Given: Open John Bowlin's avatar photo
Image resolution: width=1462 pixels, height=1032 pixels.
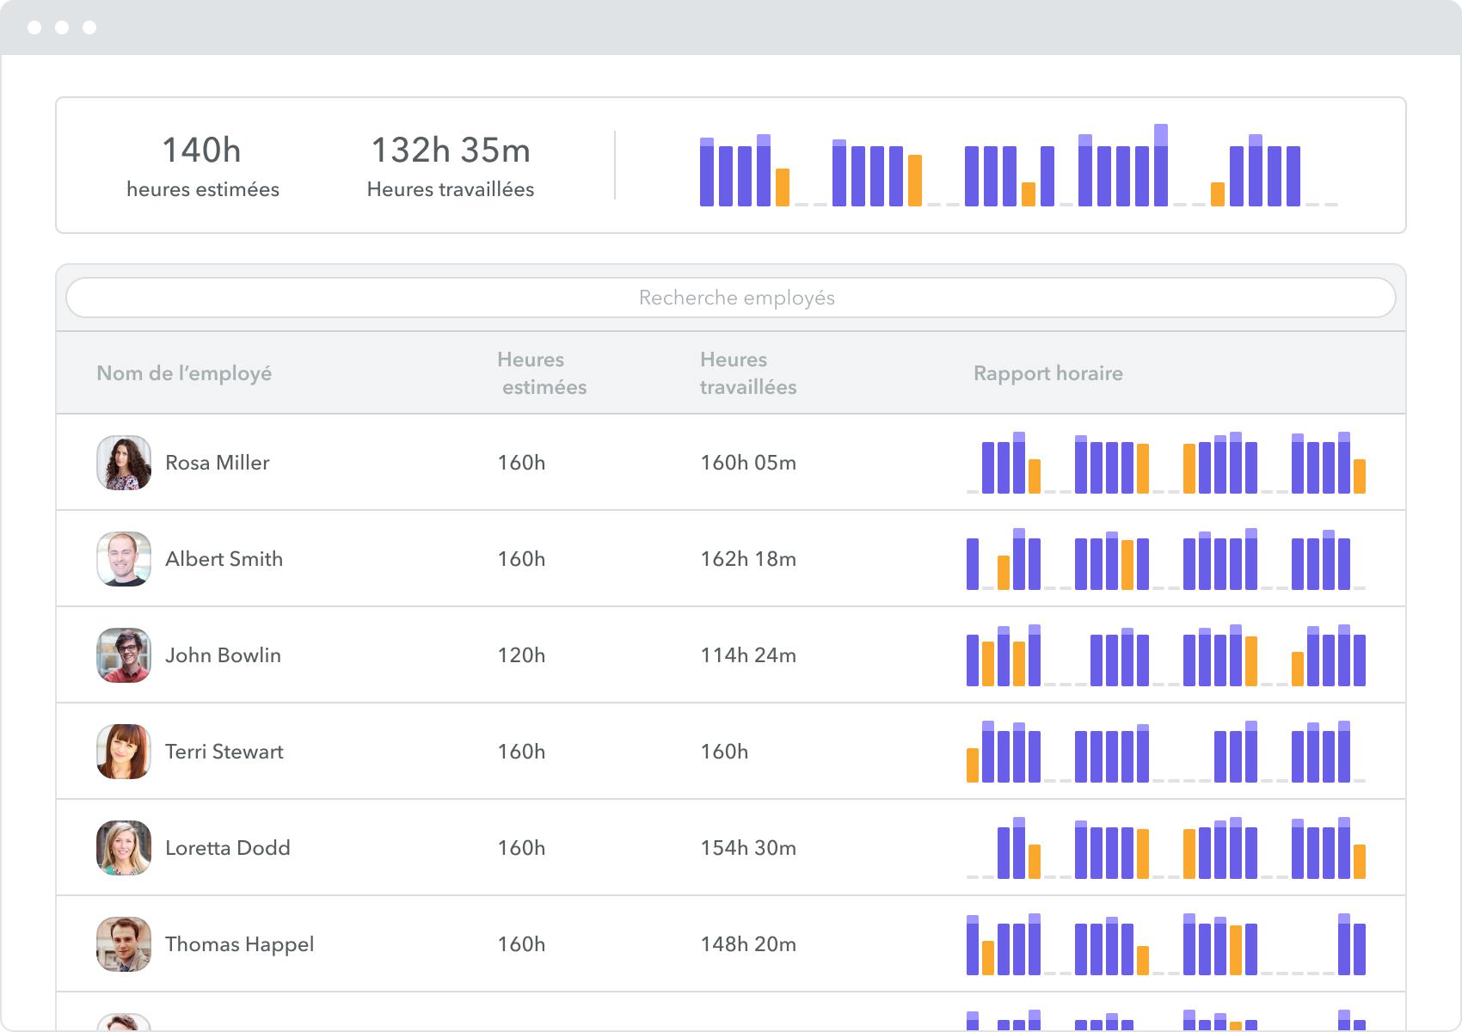Looking at the screenshot, I should point(124,655).
